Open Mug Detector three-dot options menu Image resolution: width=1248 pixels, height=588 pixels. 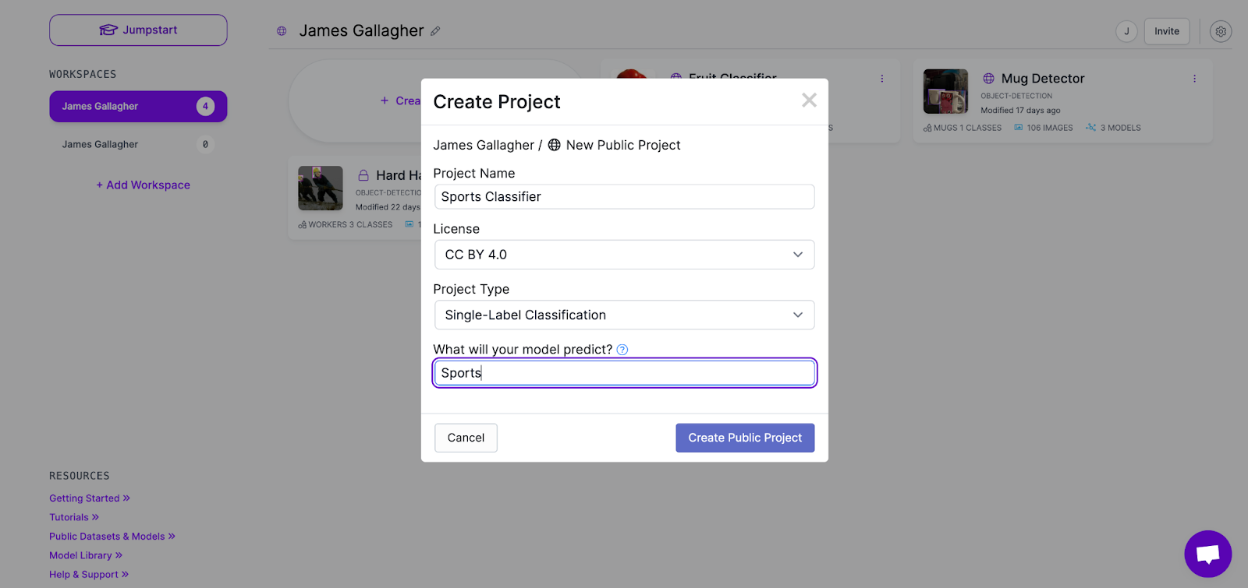coord(1193,79)
